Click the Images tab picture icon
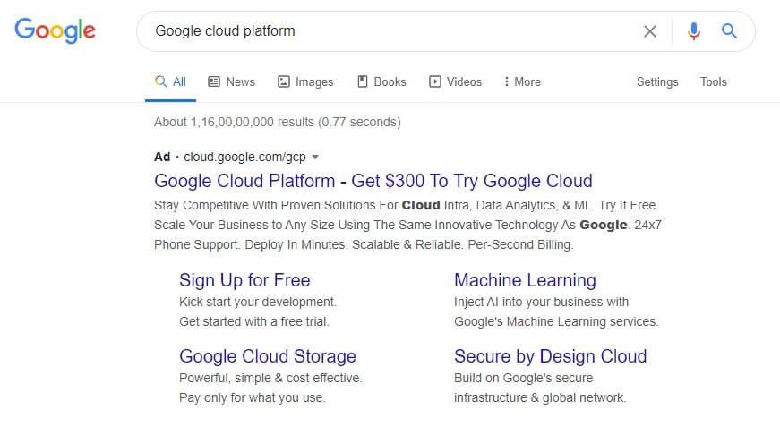Screen dimensions: 780x427 coord(284,81)
